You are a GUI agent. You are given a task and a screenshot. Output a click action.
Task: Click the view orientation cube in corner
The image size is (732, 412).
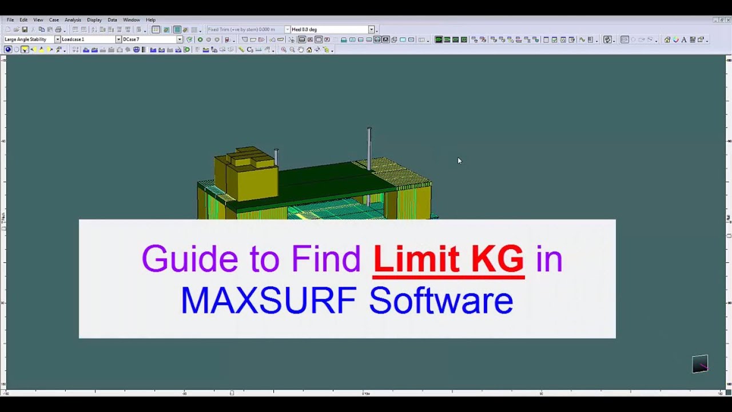(x=700, y=364)
